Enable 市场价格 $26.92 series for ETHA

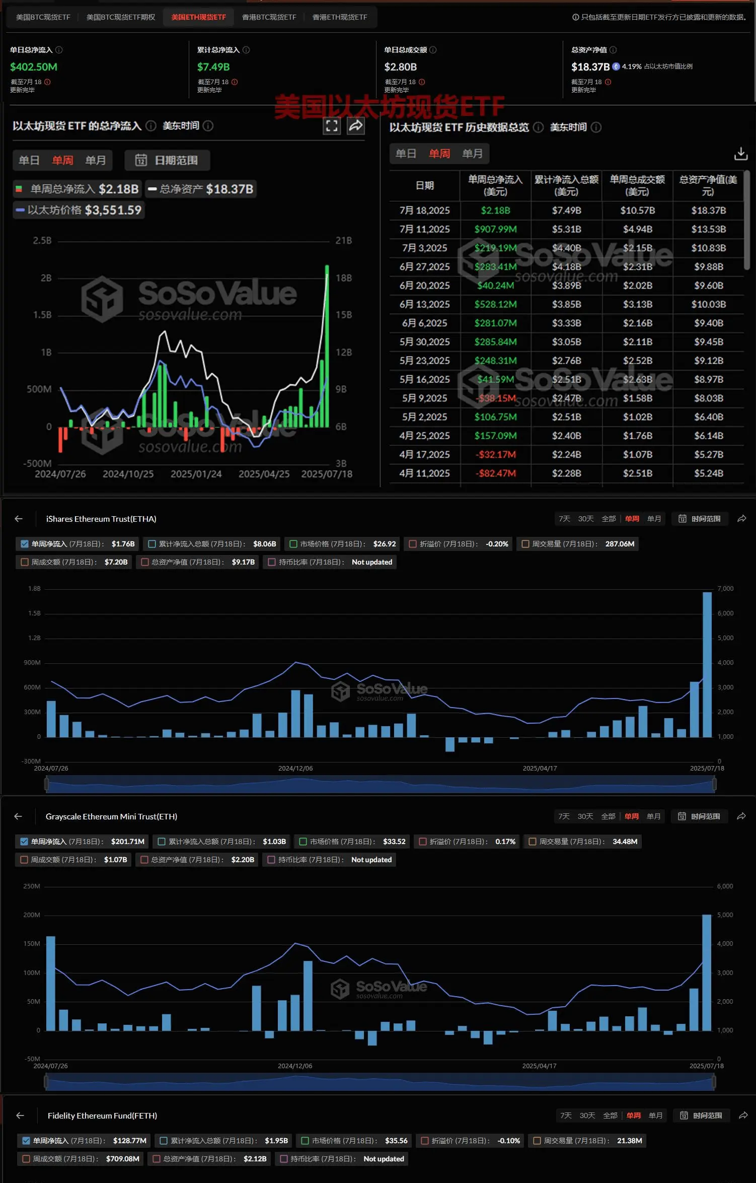coord(293,544)
